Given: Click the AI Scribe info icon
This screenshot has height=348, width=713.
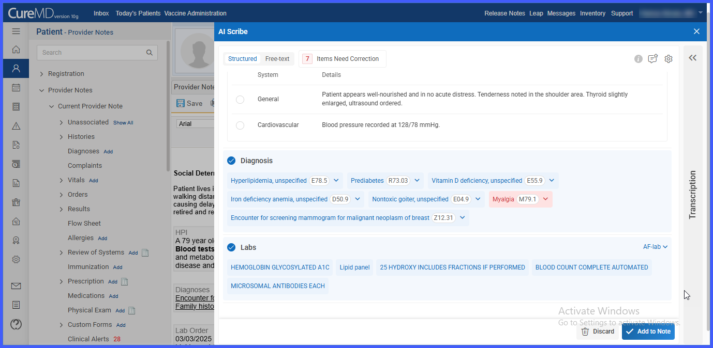Looking at the screenshot, I should coord(638,59).
